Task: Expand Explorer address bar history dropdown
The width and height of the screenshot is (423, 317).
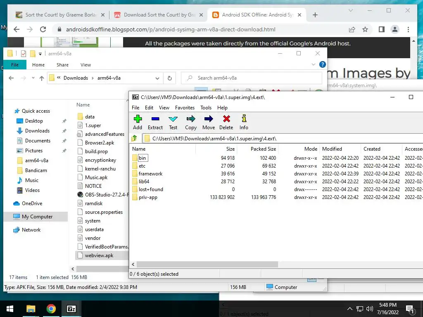Action: [157, 78]
